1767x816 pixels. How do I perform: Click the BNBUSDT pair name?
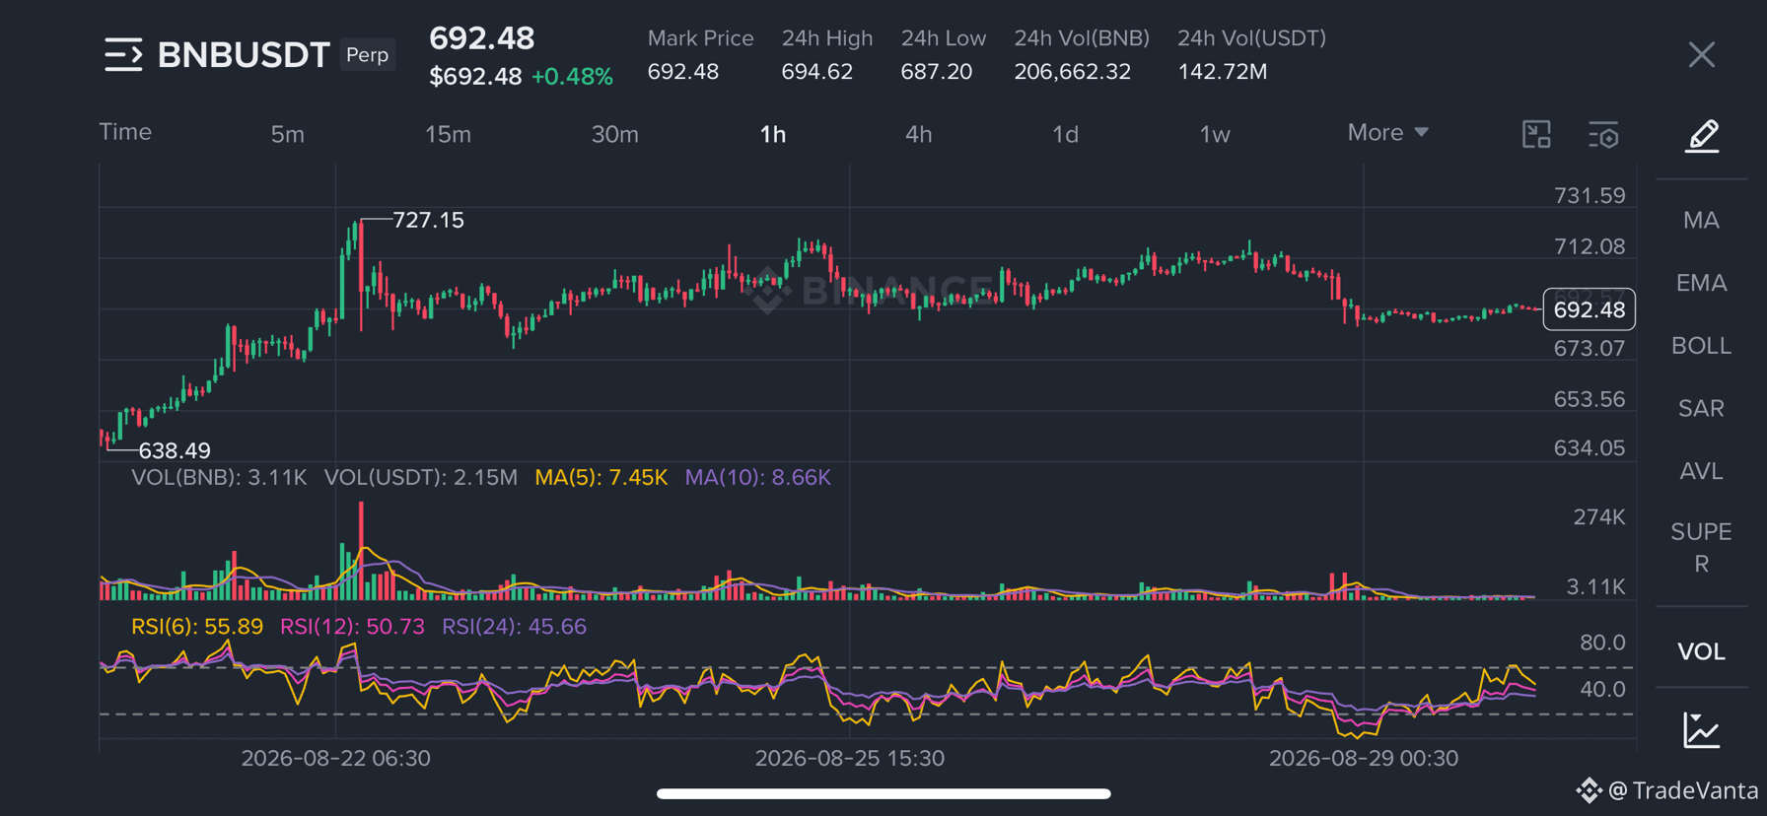click(243, 55)
